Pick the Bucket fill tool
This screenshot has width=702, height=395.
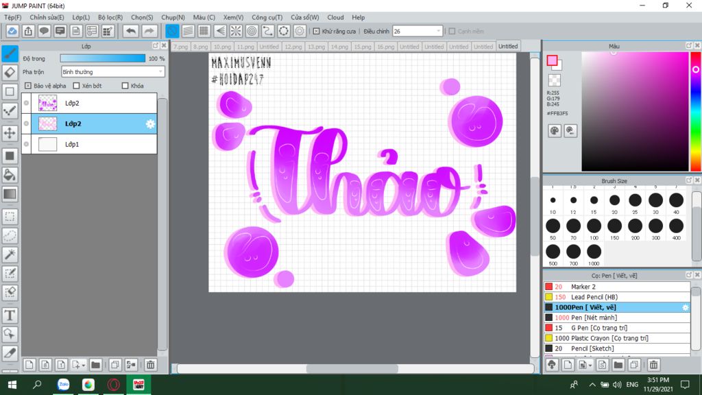(x=10, y=175)
